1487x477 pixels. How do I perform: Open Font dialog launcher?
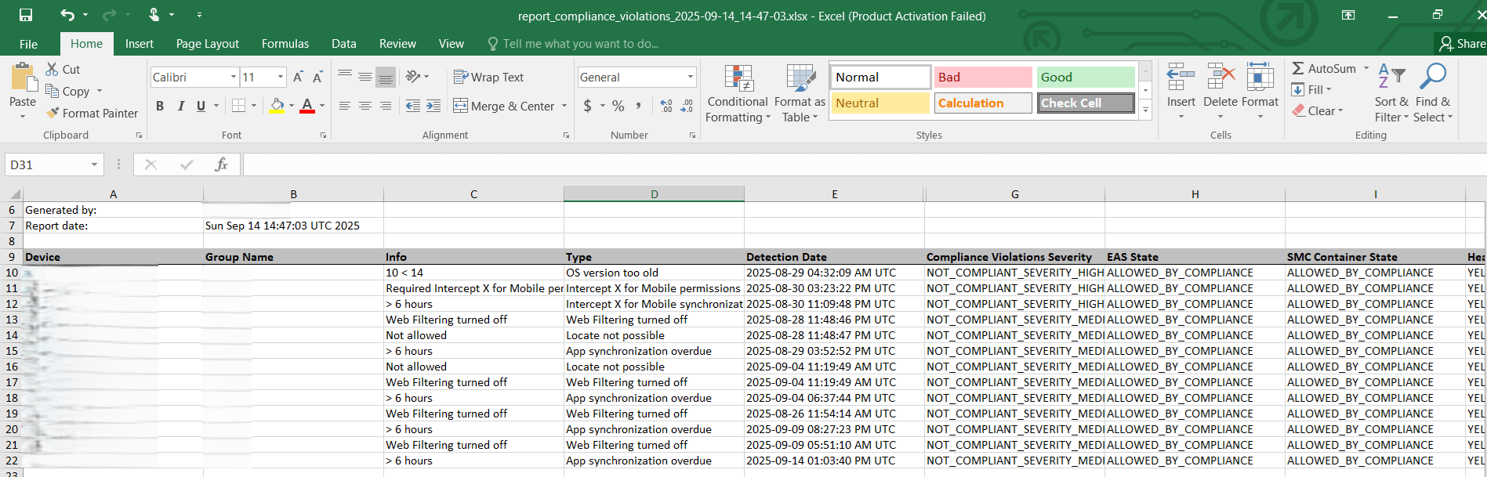[323, 136]
